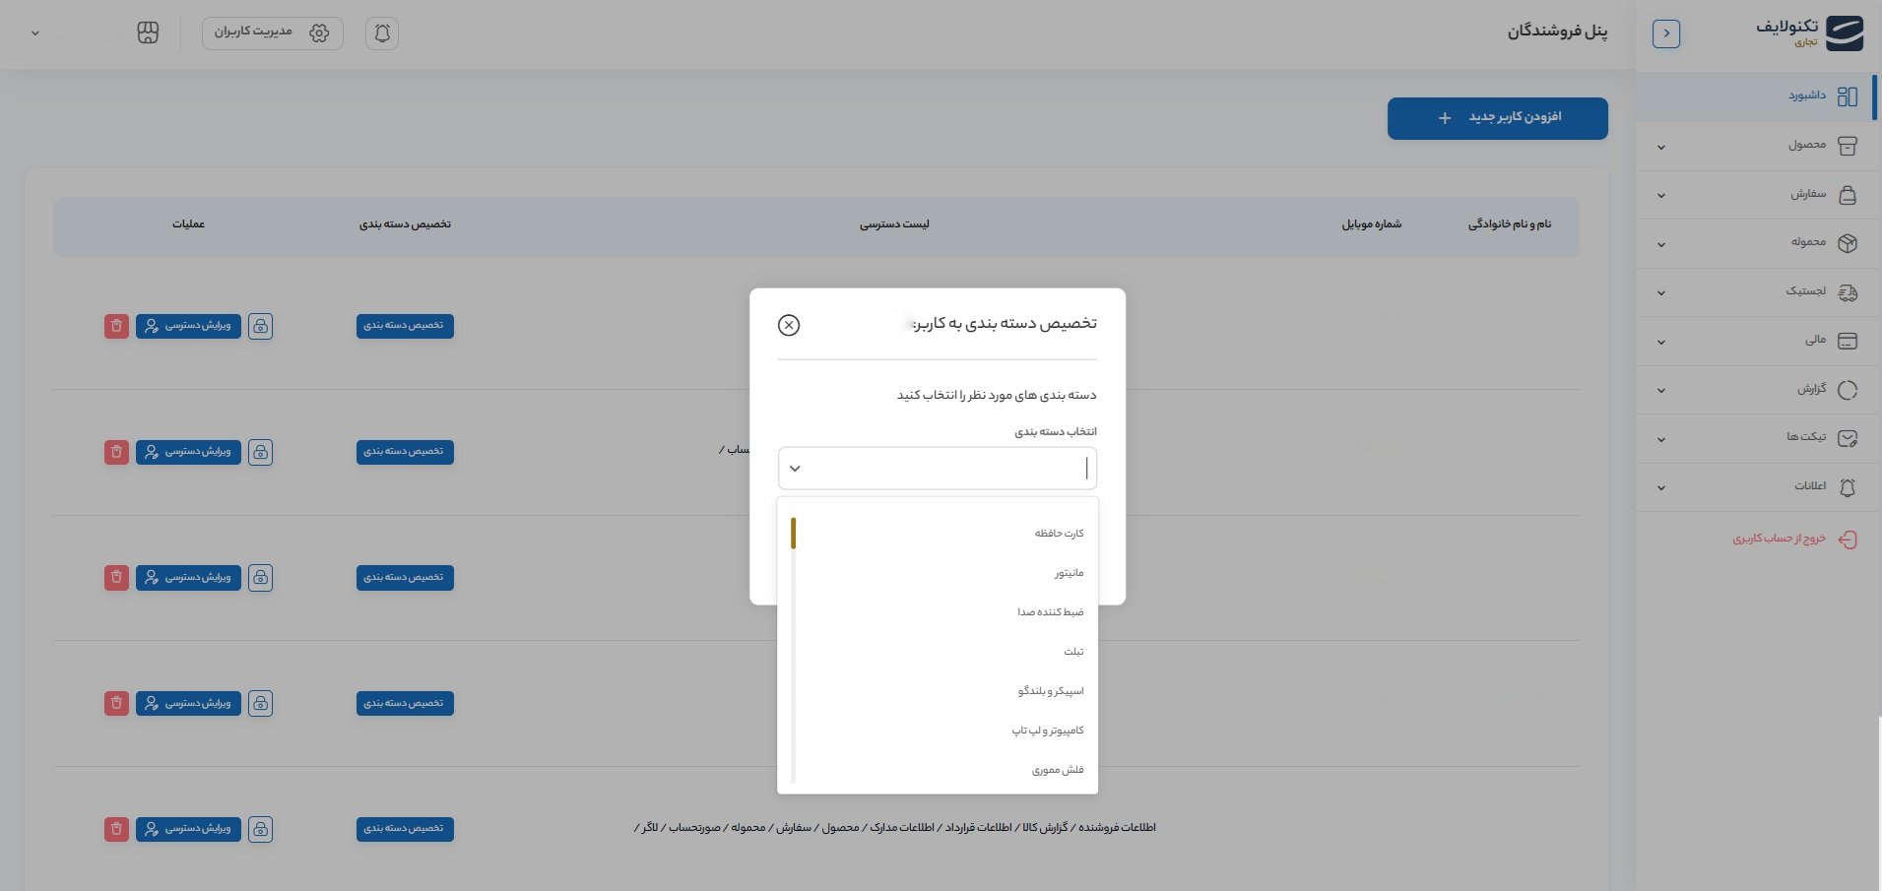Choose مانیتور option in dropdown list
Screen dimensions: 1882x891
click(1069, 573)
